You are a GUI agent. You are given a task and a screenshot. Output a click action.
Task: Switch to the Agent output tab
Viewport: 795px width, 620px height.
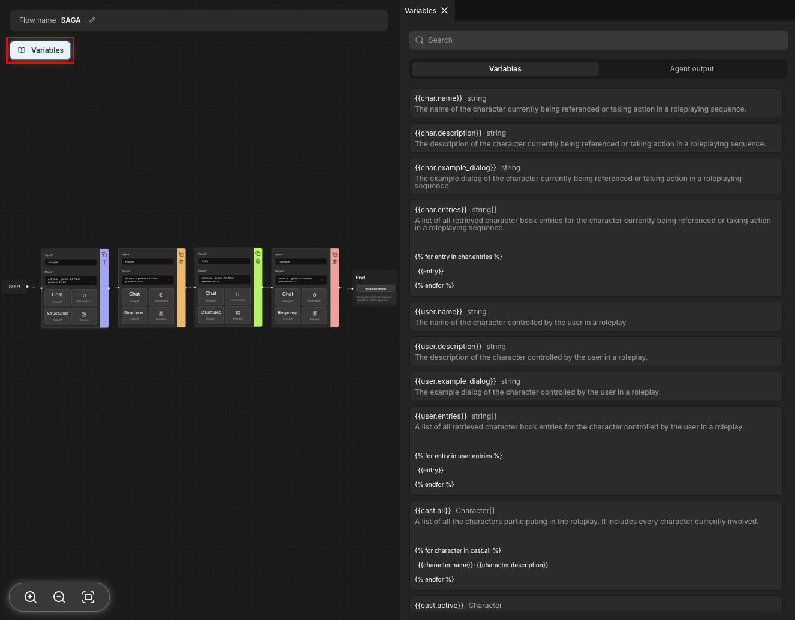point(692,69)
